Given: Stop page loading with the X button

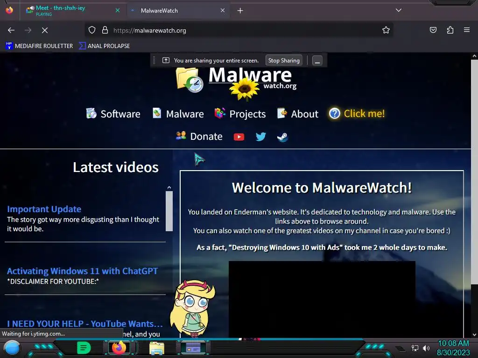Looking at the screenshot, I should click(x=44, y=30).
